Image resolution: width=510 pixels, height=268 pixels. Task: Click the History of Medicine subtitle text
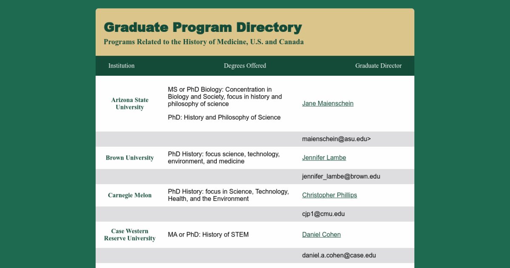[204, 42]
